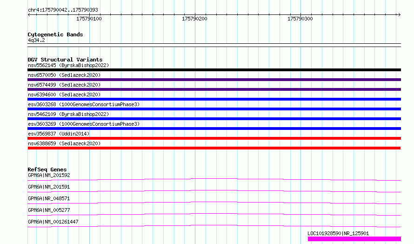Click the red bar for nsv6388659
The height and width of the screenshot is (244, 414).
(x=214, y=148)
